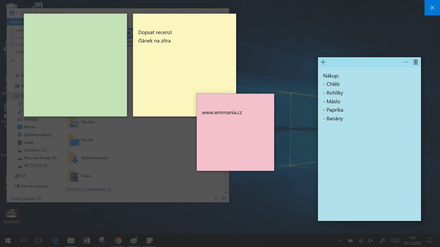Close the Windows Ink workspace overlay
Viewport: 440px width, 247px height.
point(432,8)
